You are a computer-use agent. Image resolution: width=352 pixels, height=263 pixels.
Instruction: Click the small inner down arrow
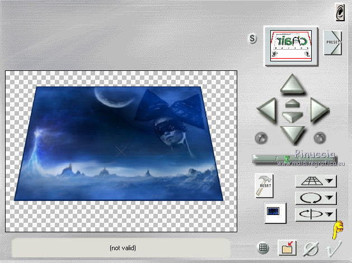pos(292,117)
